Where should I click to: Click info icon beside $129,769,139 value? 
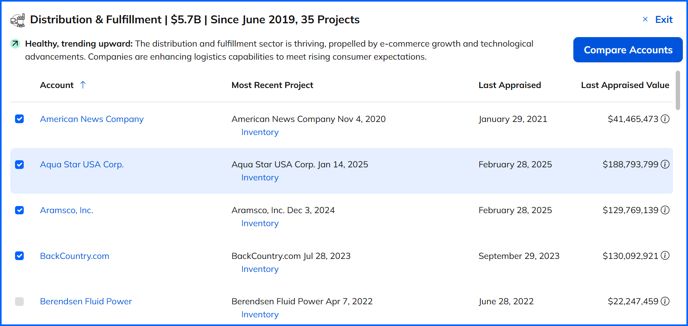point(665,210)
